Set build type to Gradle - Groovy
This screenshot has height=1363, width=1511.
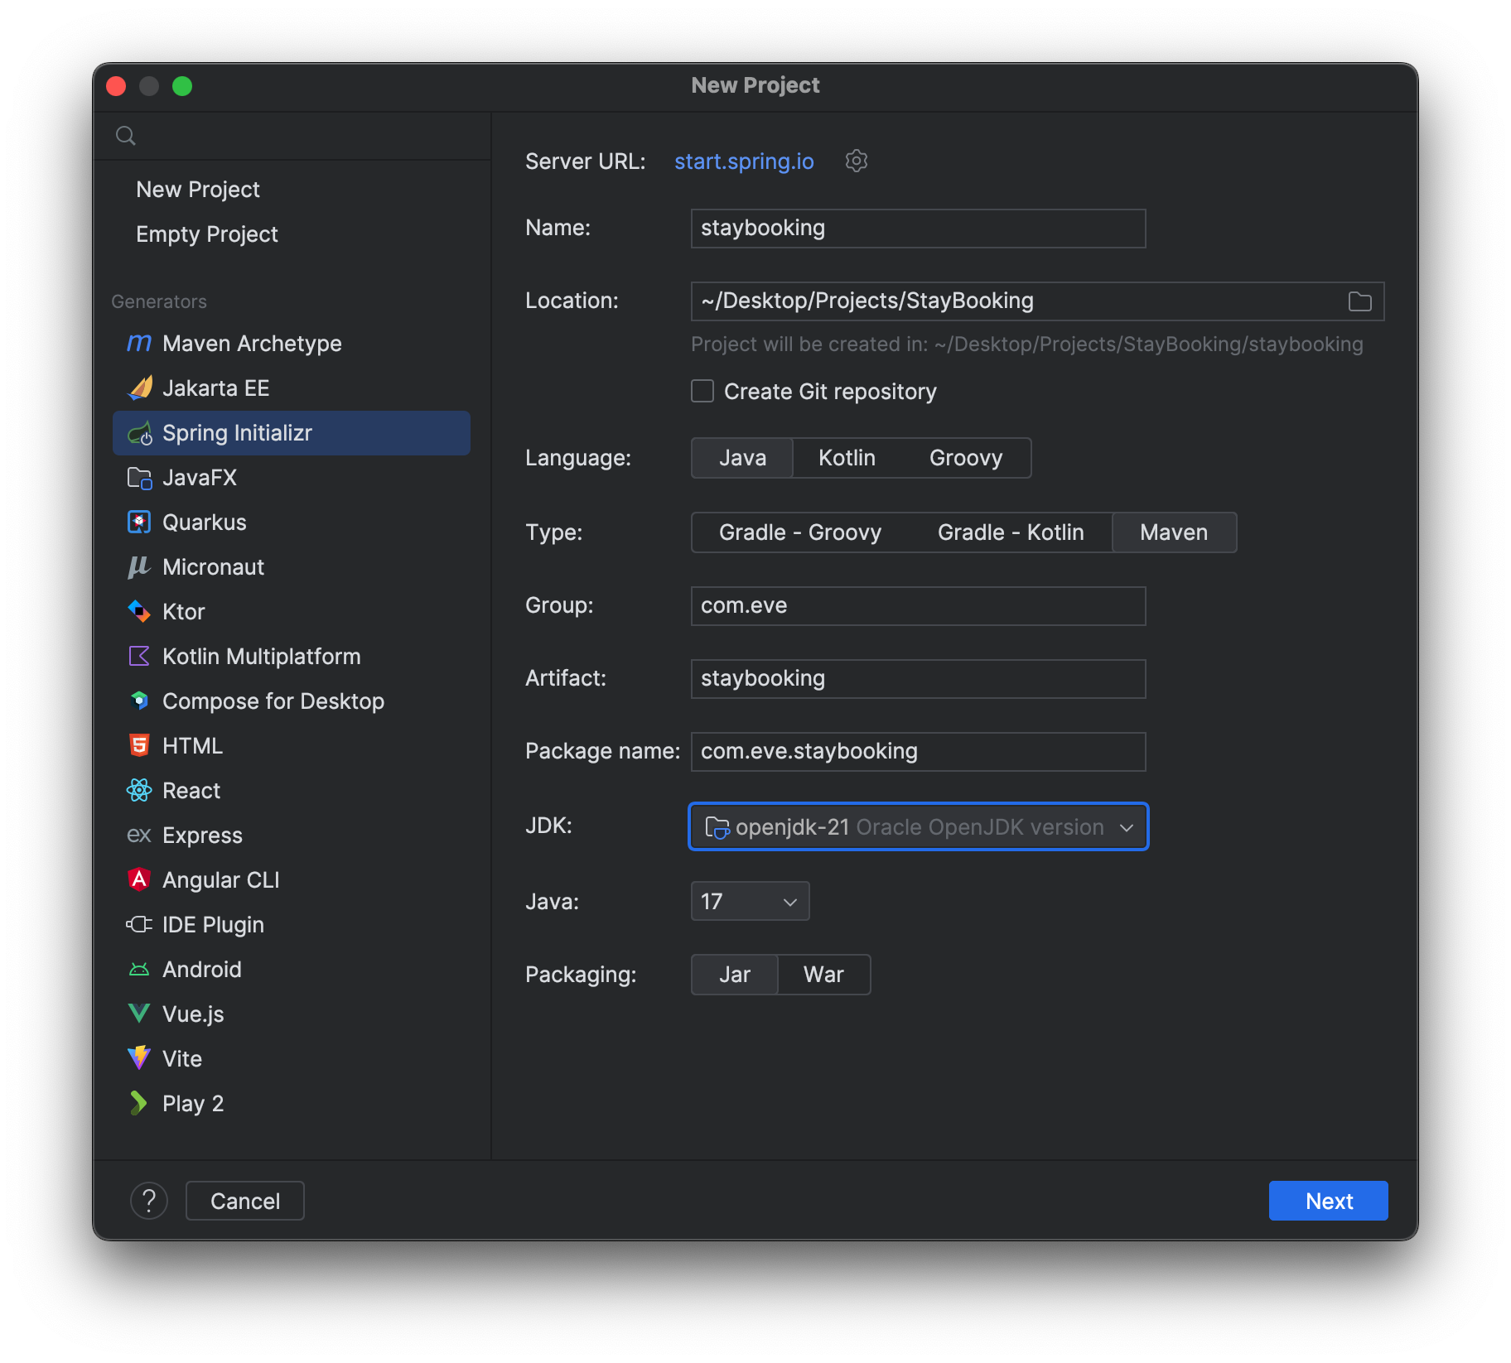point(799,532)
